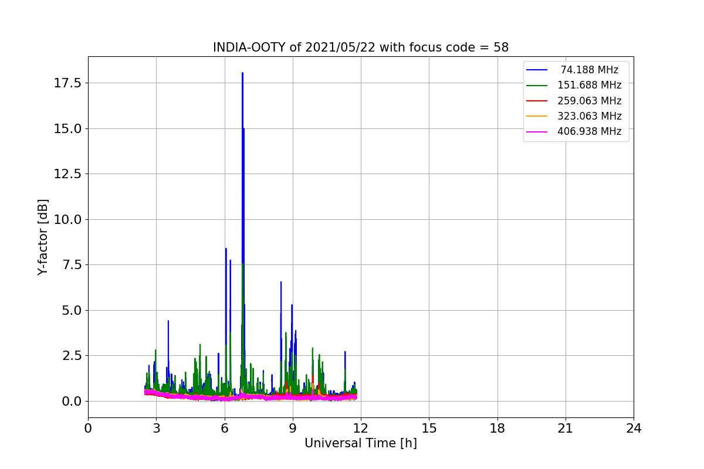
Task: Select the 259.063 MHz legend entry
Action: (575, 100)
